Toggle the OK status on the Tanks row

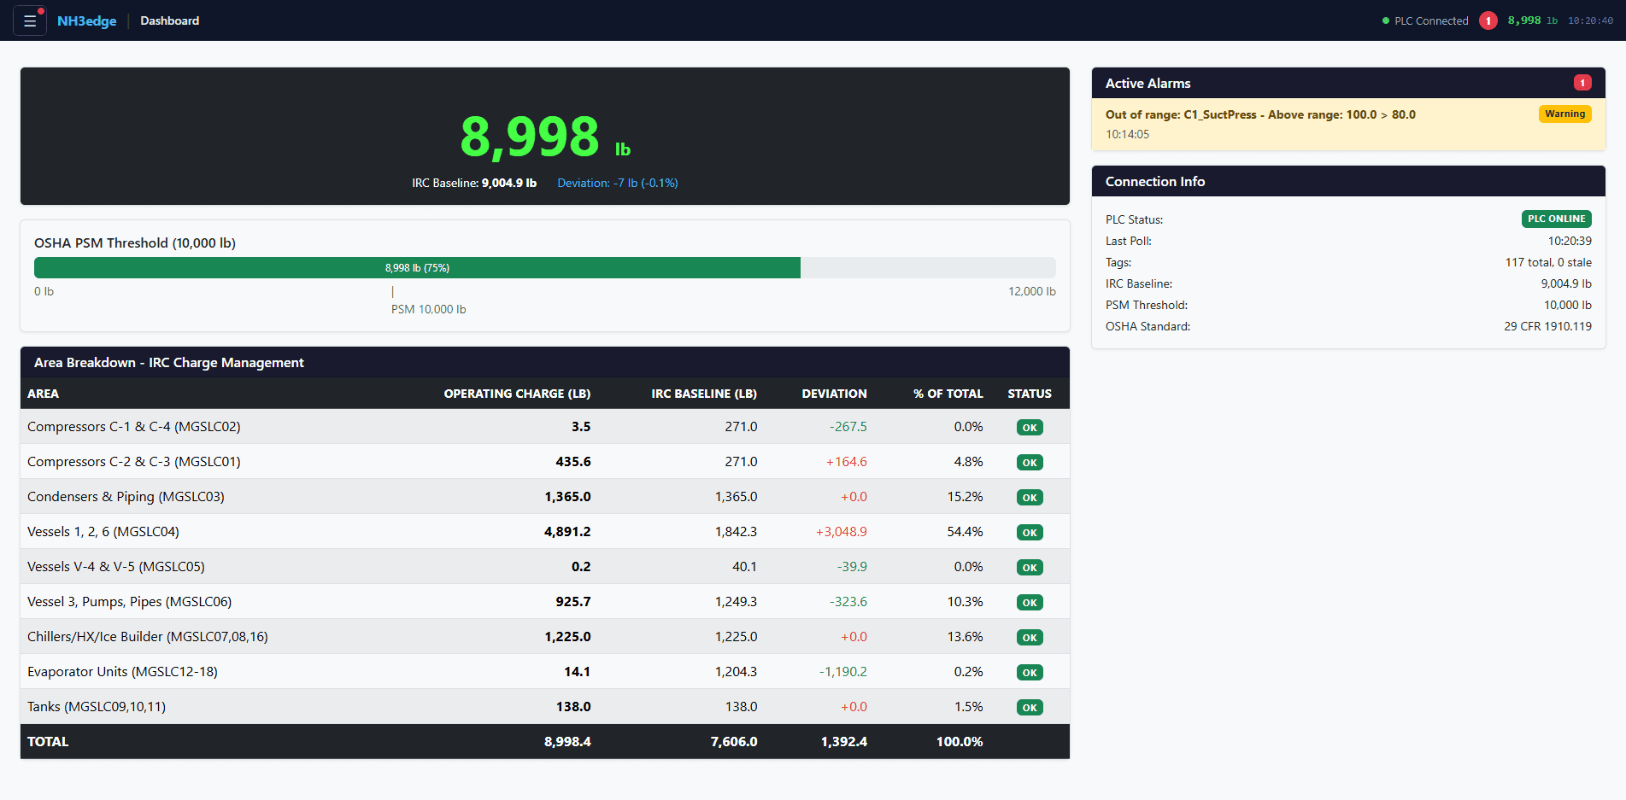pos(1029,707)
